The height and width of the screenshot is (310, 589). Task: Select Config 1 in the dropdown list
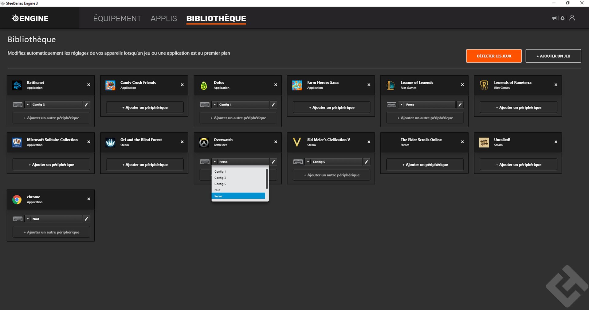click(x=238, y=172)
